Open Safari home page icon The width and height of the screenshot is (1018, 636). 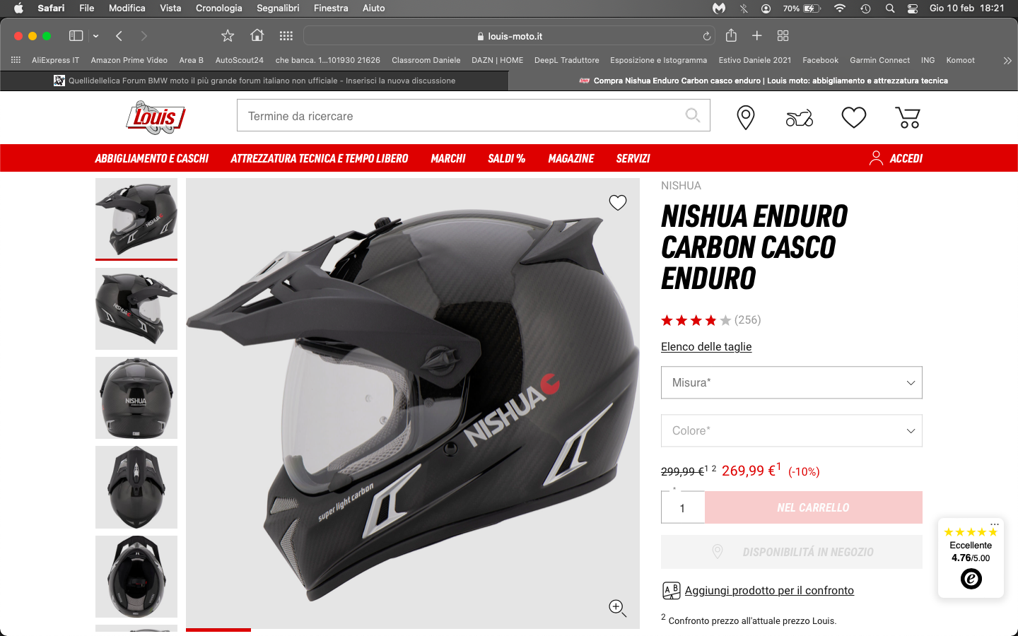click(x=257, y=35)
